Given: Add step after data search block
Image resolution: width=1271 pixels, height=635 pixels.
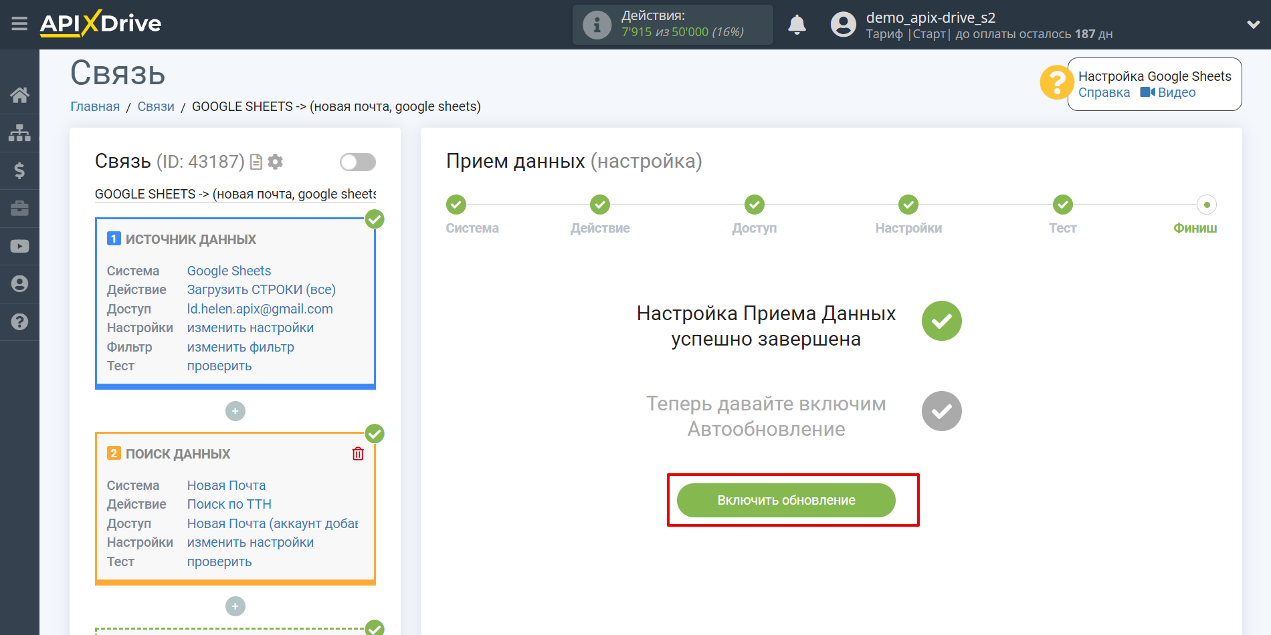Looking at the screenshot, I should tap(235, 606).
